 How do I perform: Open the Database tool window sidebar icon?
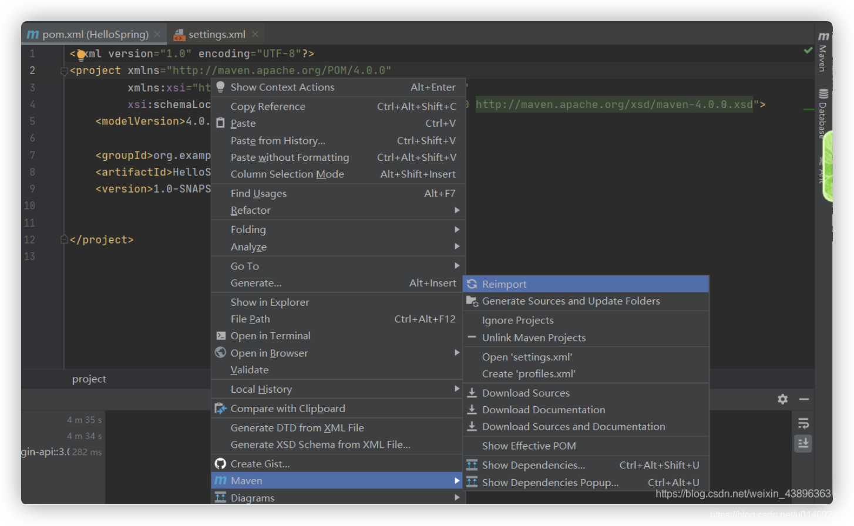click(x=823, y=113)
